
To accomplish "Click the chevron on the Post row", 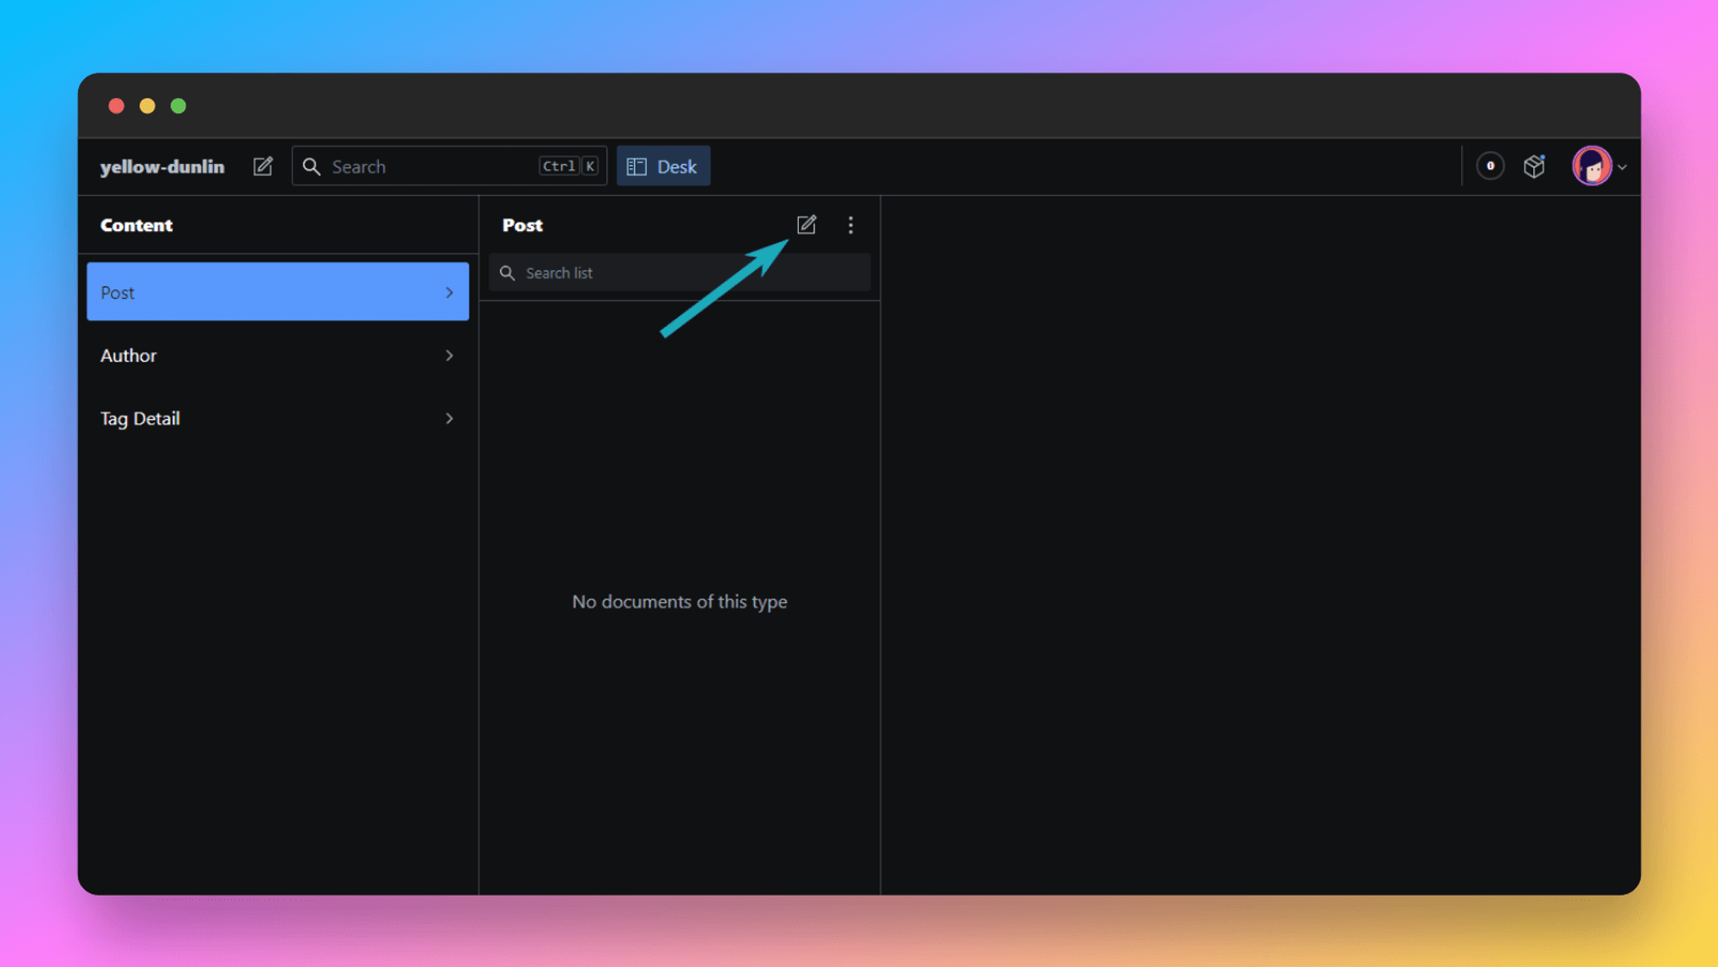I will point(449,293).
